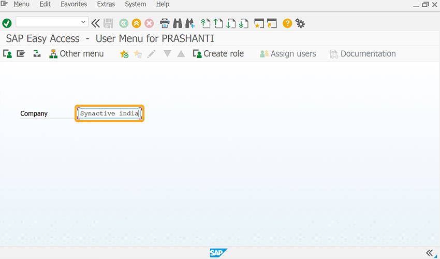Screen dimensions: 440x259
Task: Click the Change Favorites pencil icon
Action: coord(151,54)
